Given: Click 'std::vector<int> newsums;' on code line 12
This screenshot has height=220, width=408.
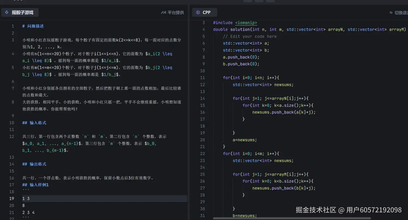Looking at the screenshot, I should point(263,85).
